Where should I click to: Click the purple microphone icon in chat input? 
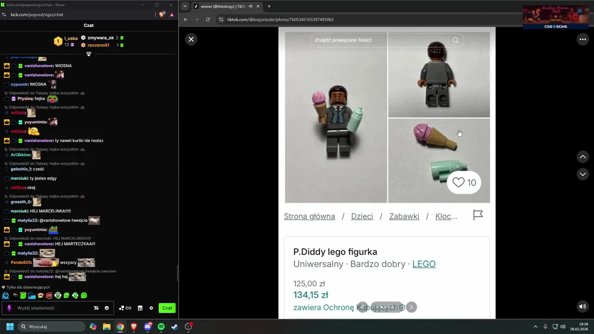(x=9, y=308)
